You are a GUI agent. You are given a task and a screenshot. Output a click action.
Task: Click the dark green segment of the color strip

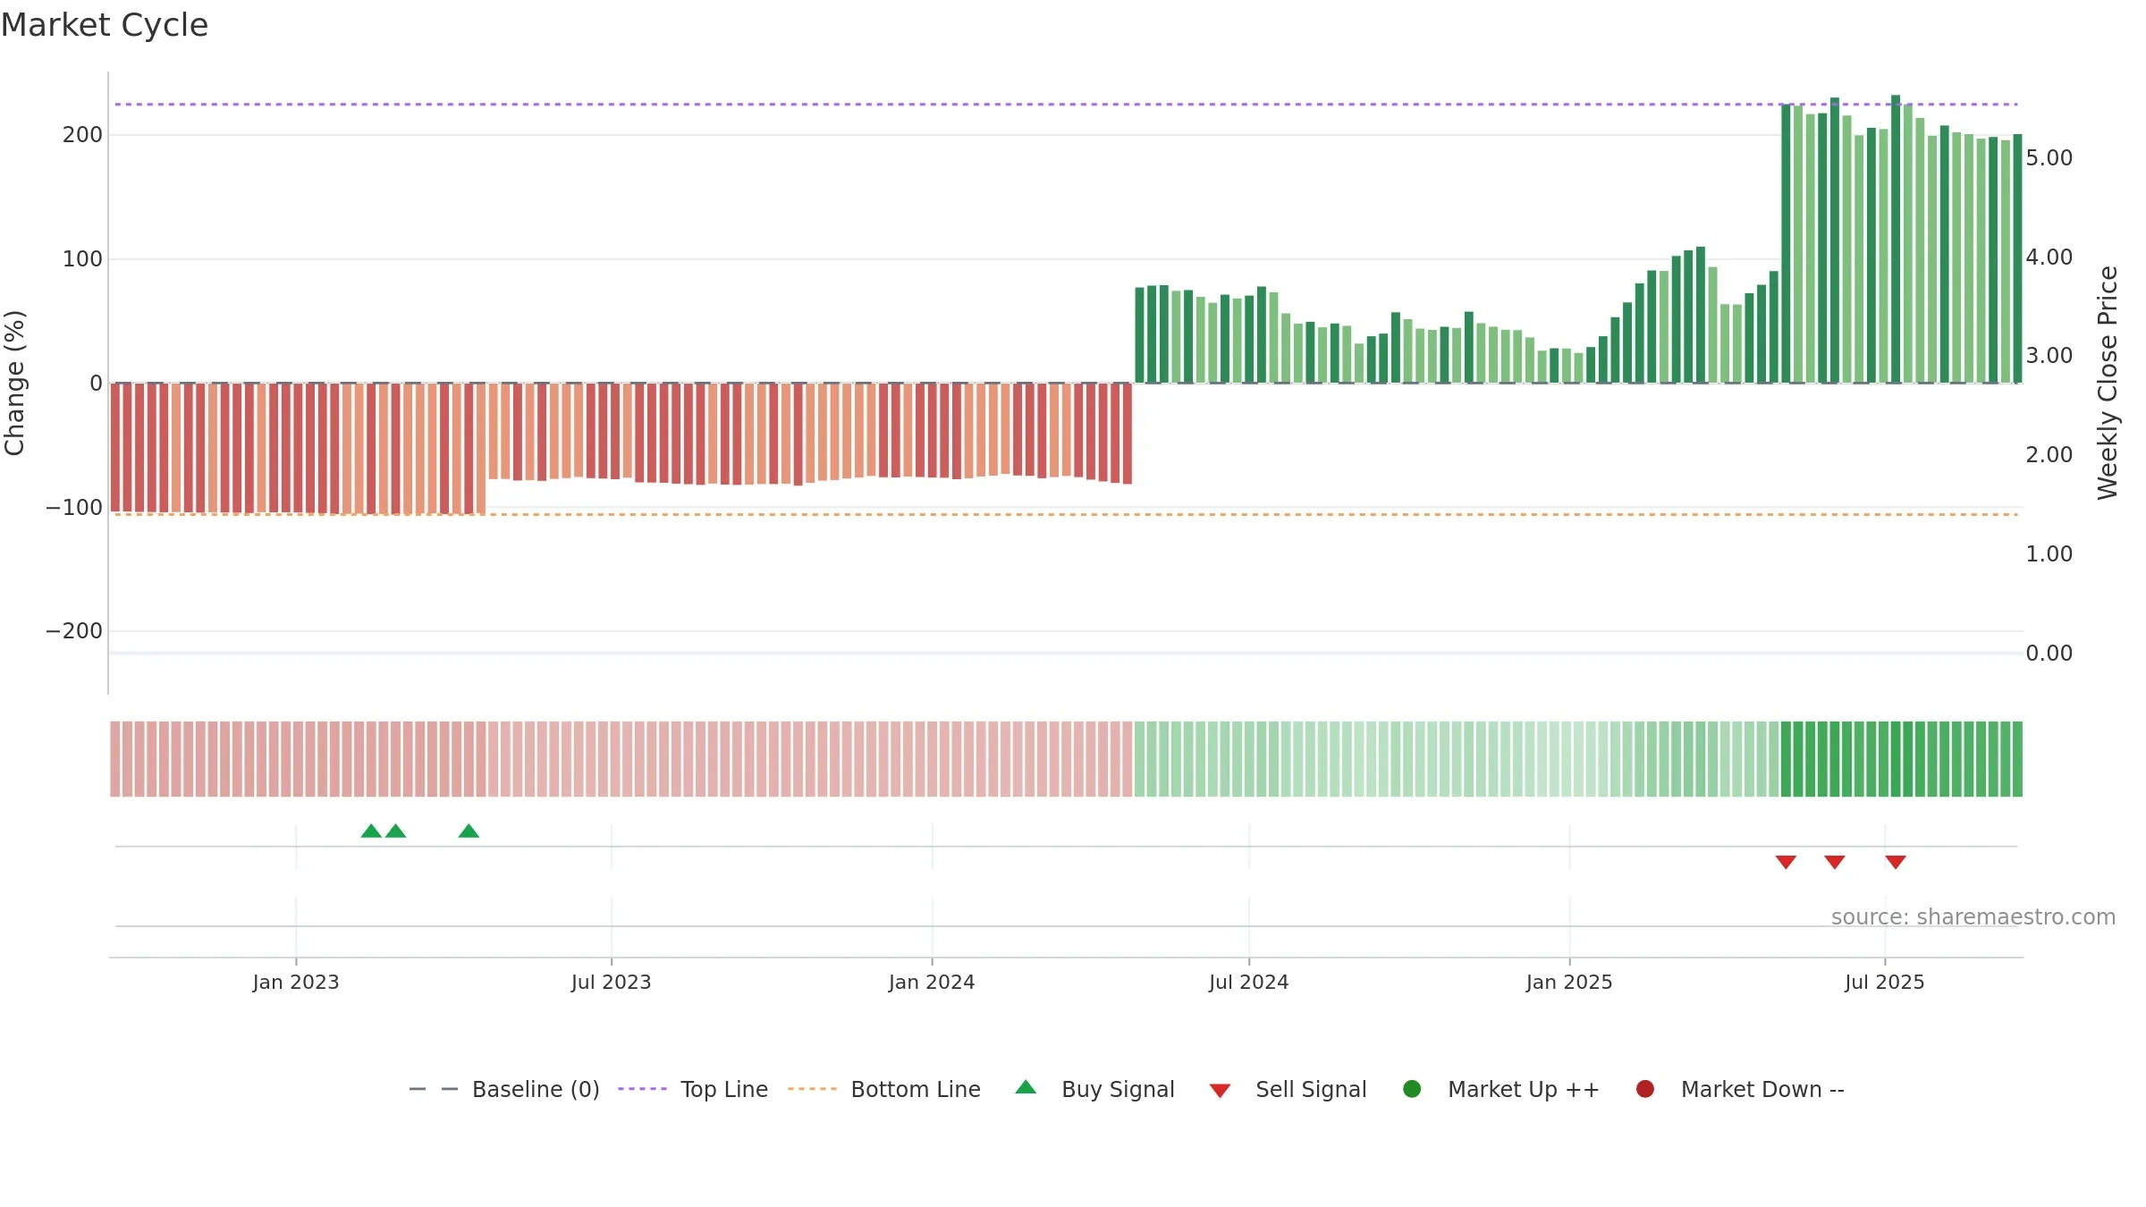[x=1902, y=759]
